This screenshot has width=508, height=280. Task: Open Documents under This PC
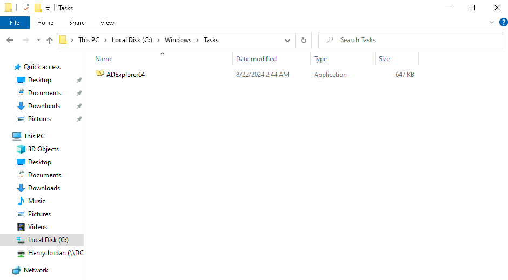(x=44, y=175)
